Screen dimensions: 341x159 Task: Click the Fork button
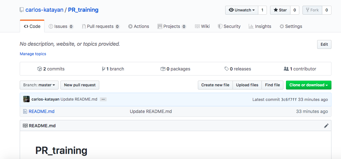point(312,10)
